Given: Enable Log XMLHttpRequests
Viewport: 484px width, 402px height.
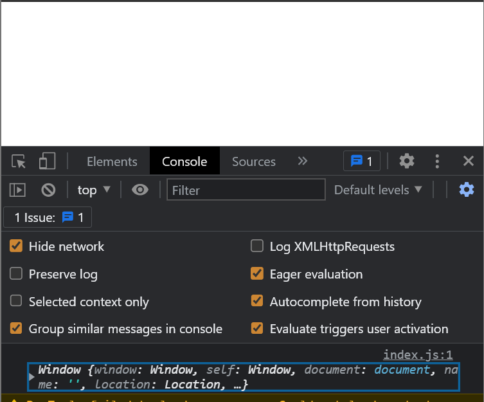Looking at the screenshot, I should tap(257, 246).
